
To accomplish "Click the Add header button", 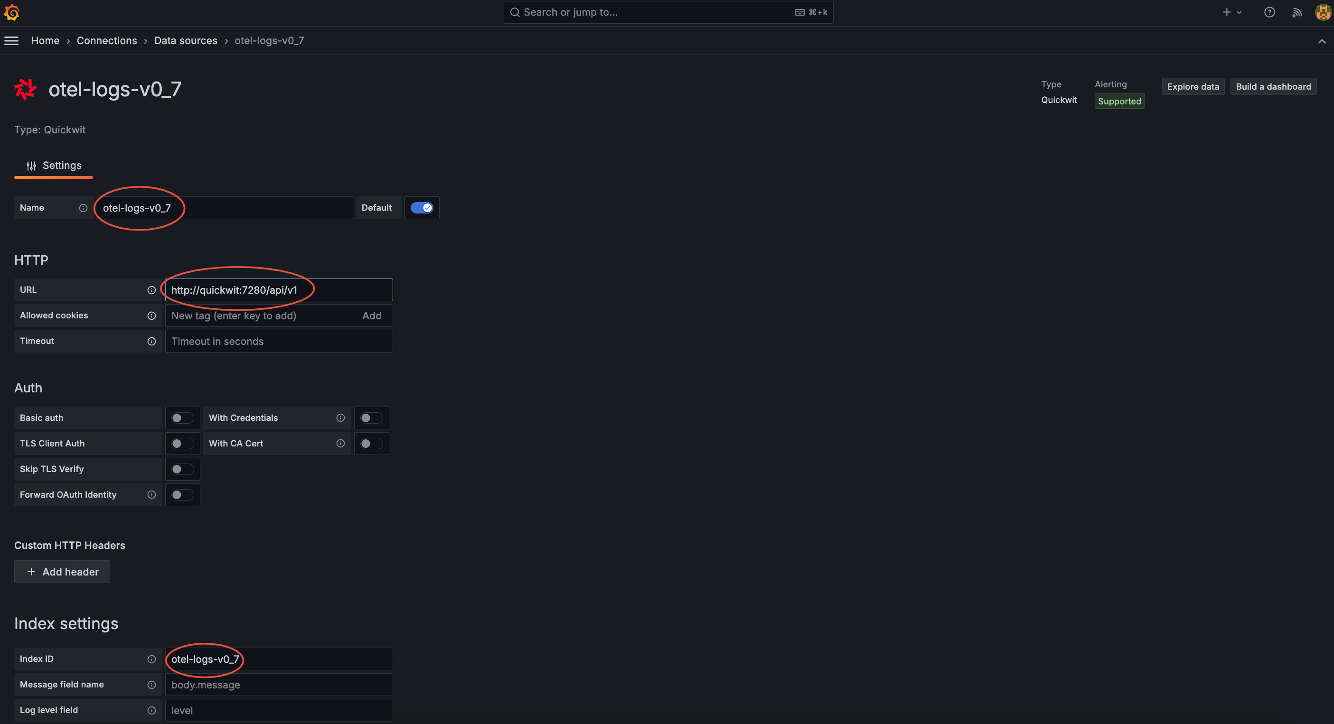I will (x=62, y=572).
